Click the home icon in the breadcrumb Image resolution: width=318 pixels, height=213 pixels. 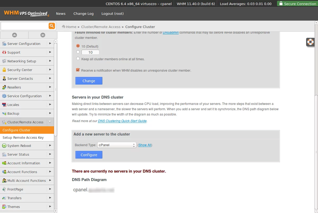(x=63, y=26)
